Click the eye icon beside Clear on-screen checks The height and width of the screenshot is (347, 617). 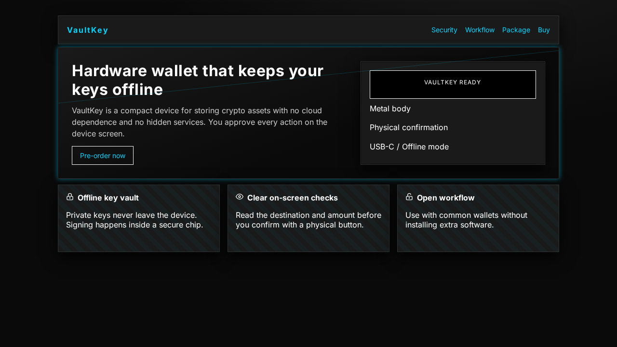tap(240, 197)
